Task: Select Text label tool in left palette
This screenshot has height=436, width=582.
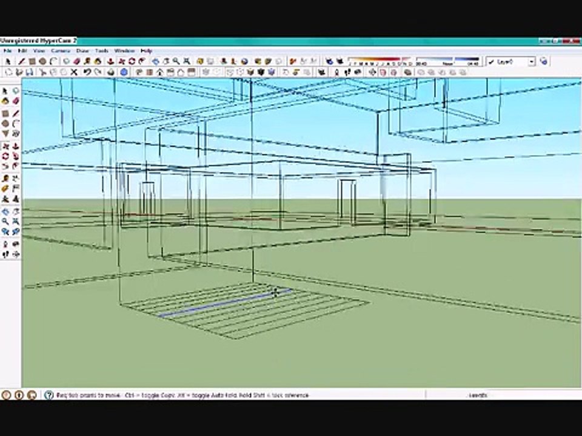Action: [16, 189]
